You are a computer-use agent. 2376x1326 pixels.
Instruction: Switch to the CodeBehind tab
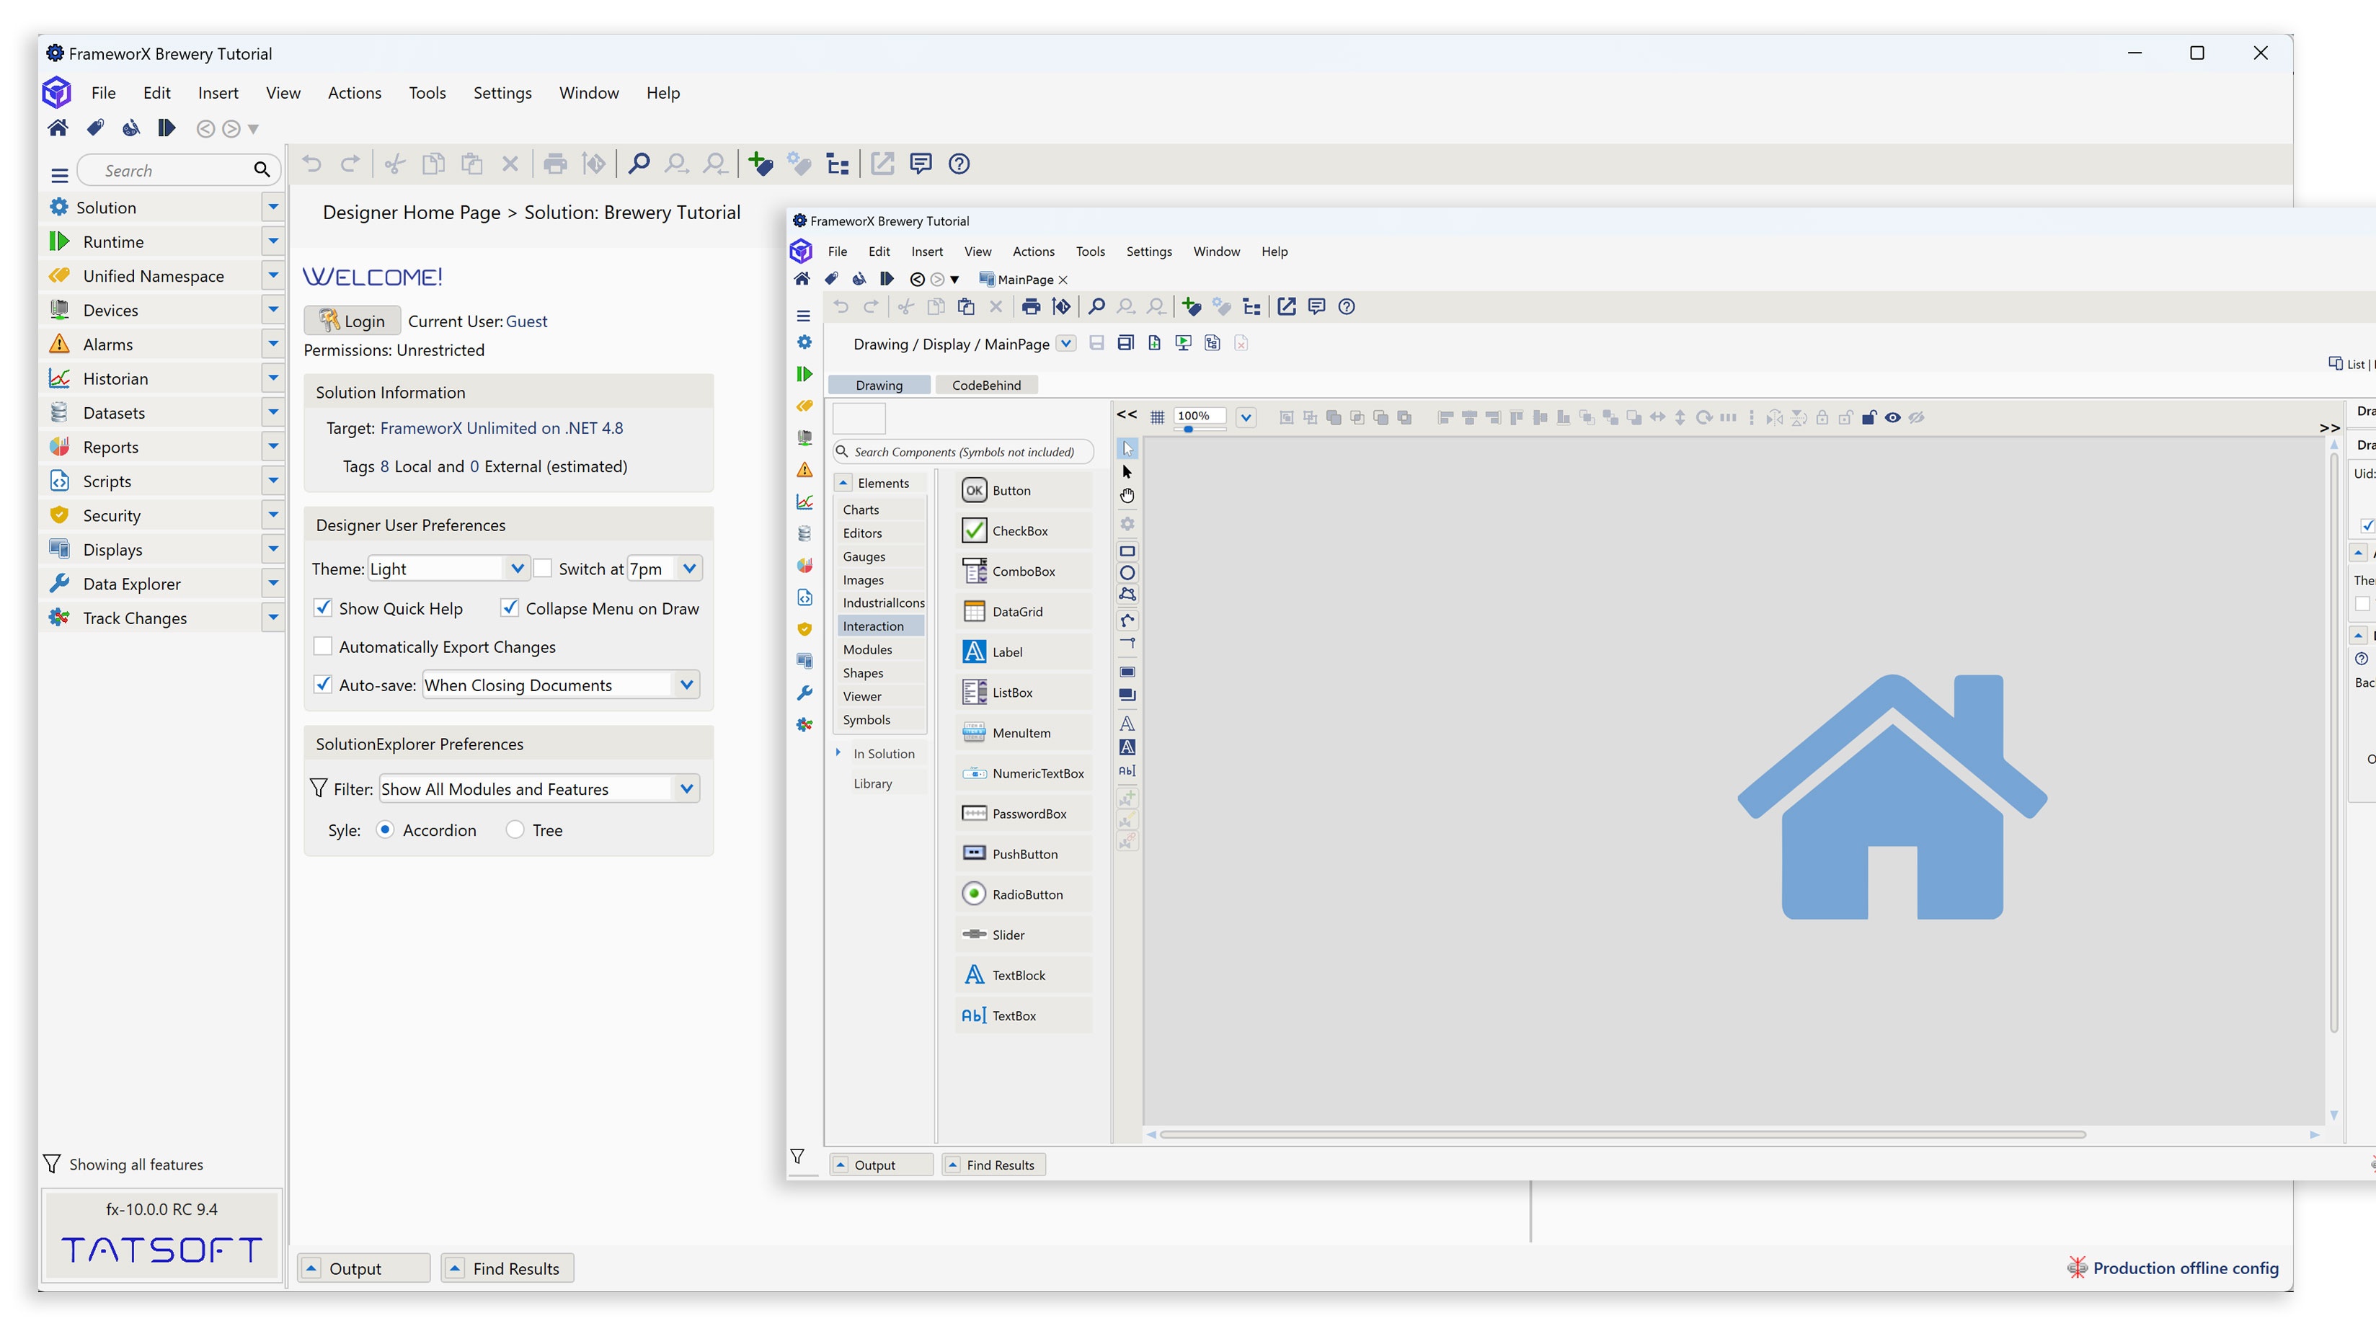pos(985,386)
